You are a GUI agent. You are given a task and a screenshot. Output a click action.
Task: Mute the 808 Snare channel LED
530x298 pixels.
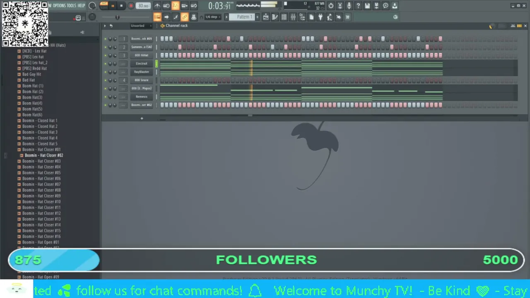[105, 80]
